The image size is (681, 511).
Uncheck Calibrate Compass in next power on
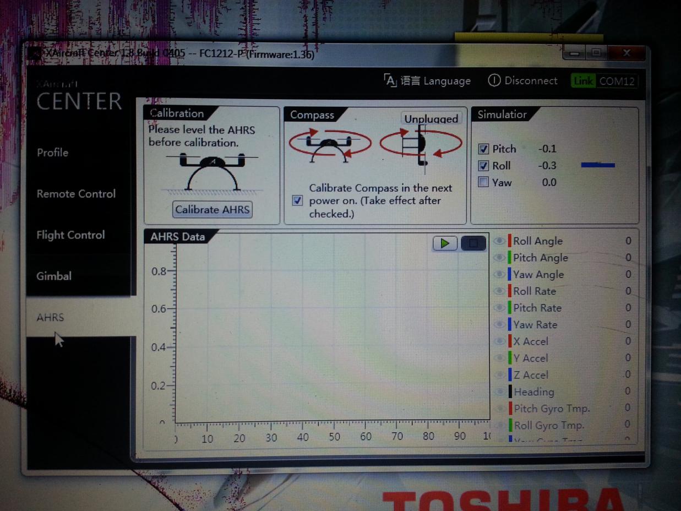click(x=297, y=200)
